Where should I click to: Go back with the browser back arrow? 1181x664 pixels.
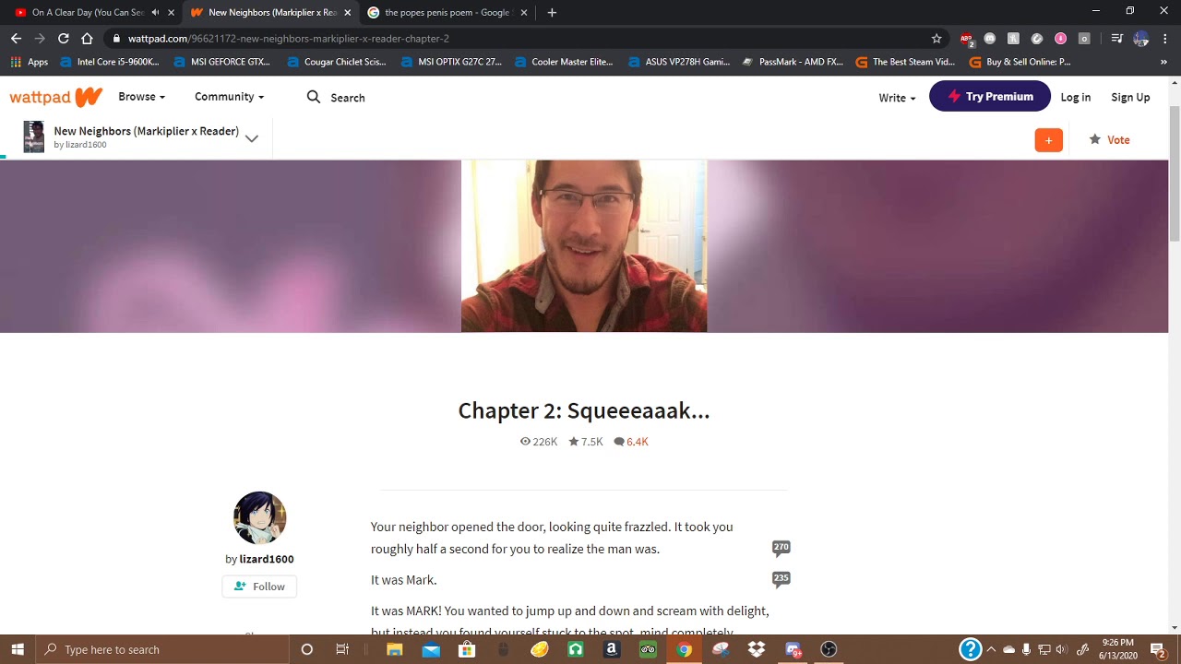point(16,39)
